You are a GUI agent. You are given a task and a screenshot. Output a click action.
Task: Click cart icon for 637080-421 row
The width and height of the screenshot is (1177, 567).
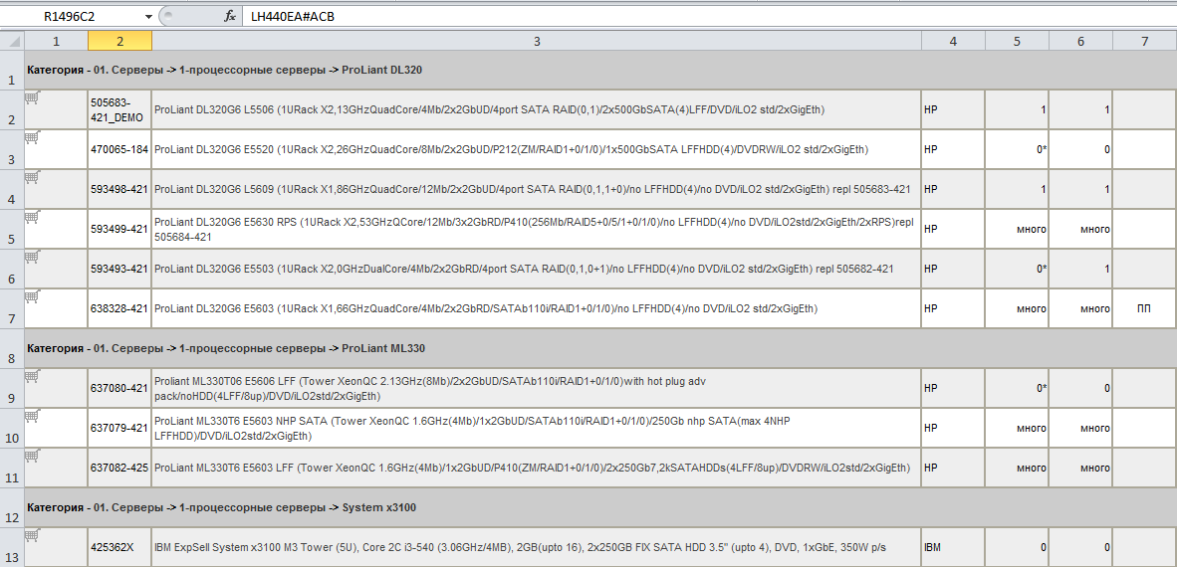[x=32, y=376]
